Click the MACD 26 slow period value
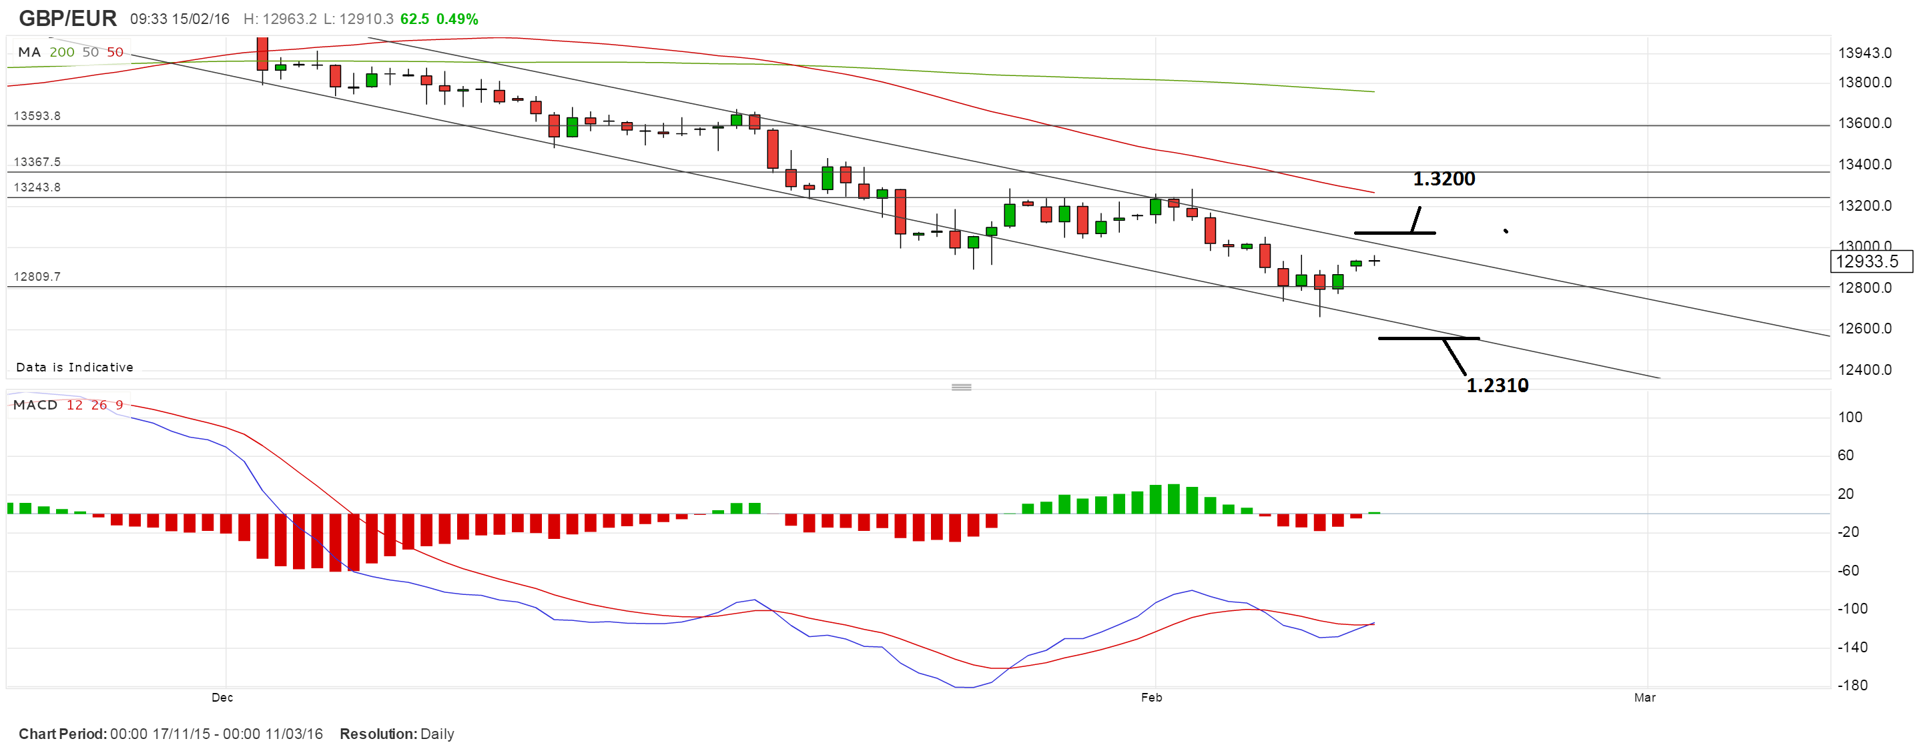1922x749 pixels. pyautogui.click(x=99, y=405)
